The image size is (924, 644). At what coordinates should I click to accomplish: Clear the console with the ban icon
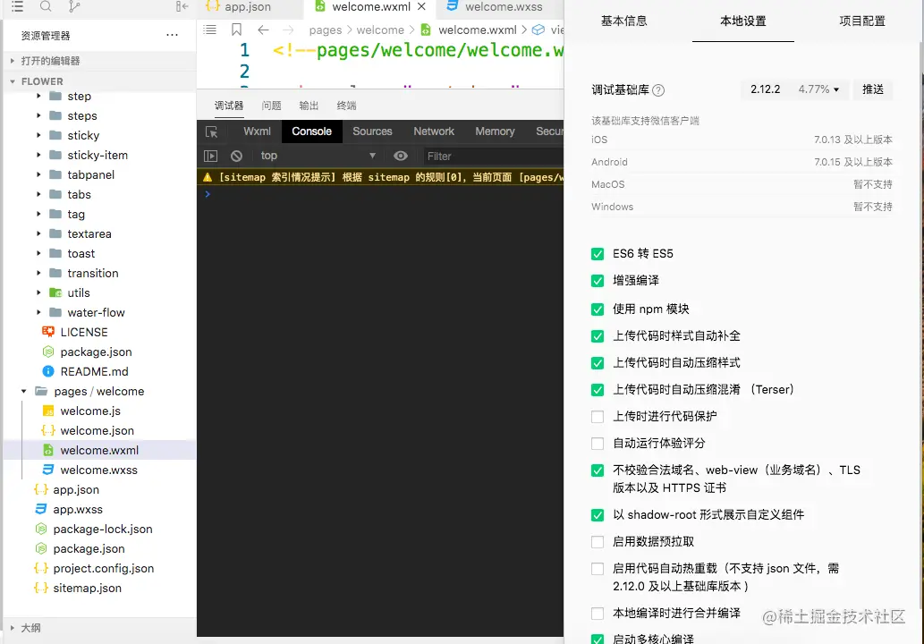pyautogui.click(x=236, y=157)
